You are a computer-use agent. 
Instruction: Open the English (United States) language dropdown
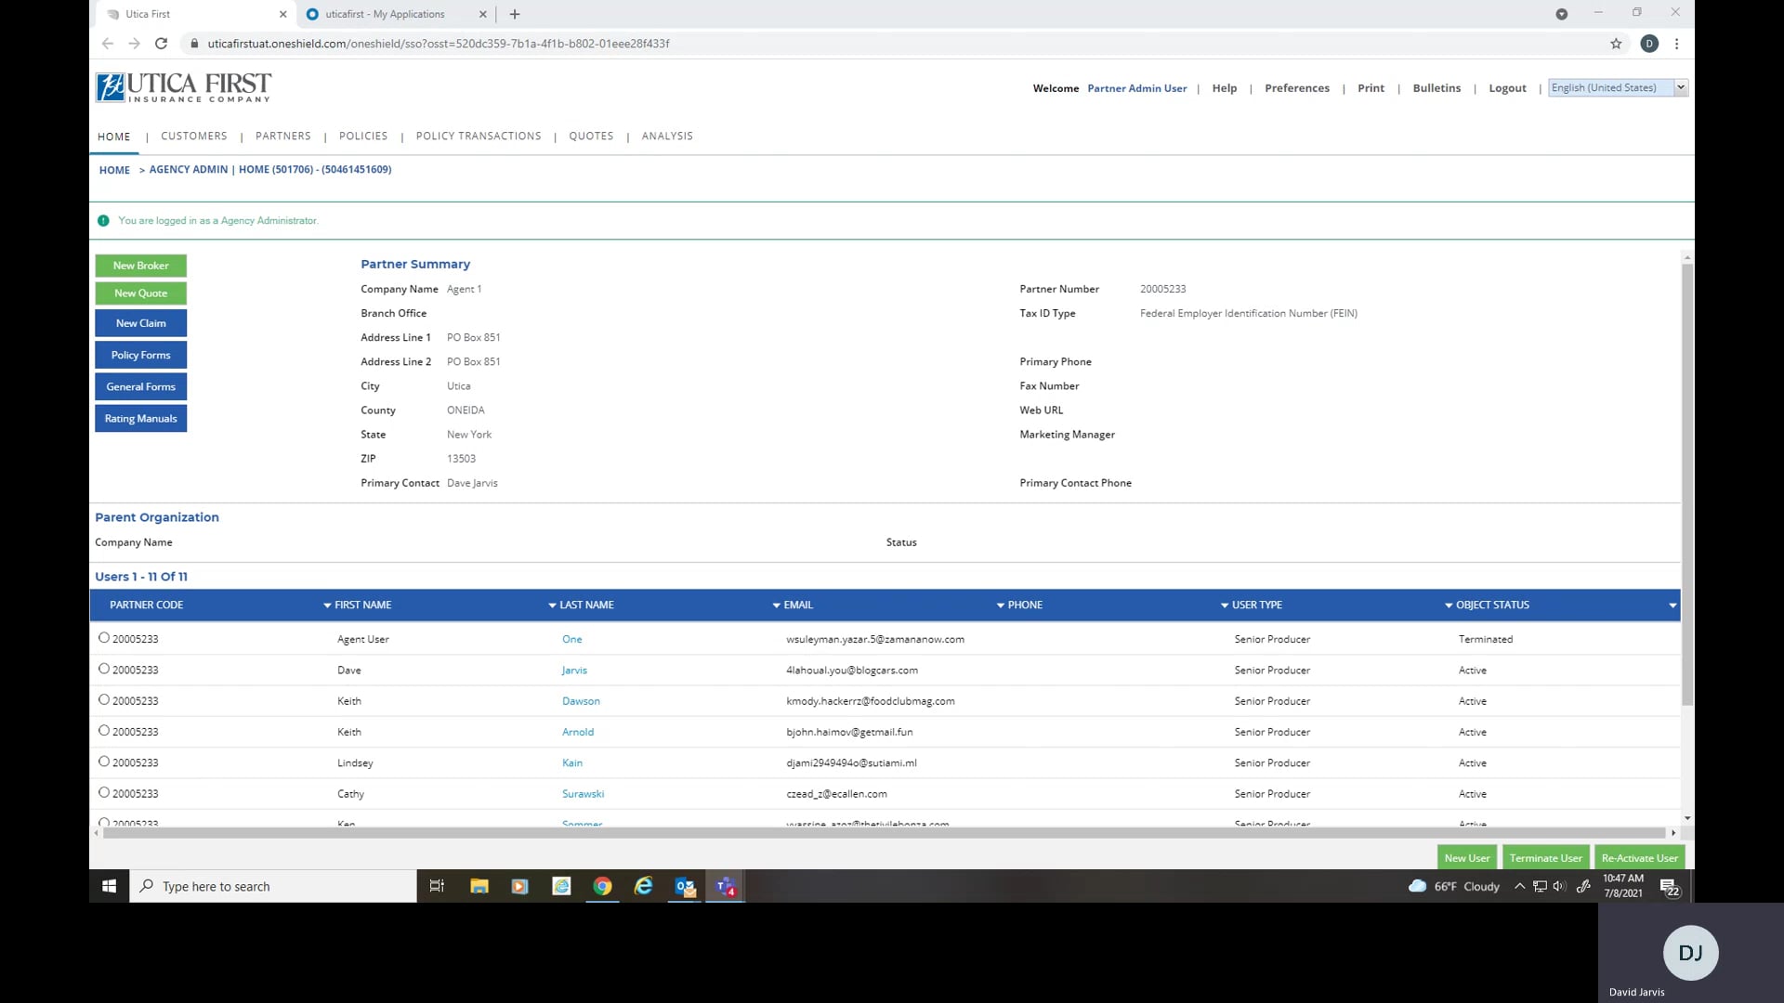[1618, 87]
